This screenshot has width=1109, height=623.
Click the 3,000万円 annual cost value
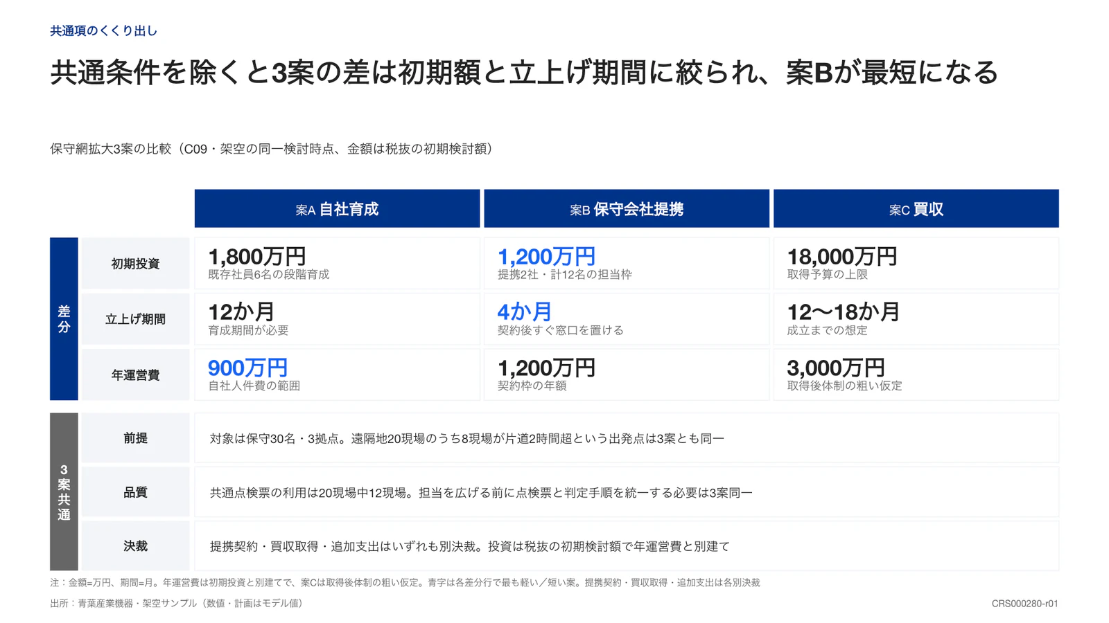coord(836,368)
